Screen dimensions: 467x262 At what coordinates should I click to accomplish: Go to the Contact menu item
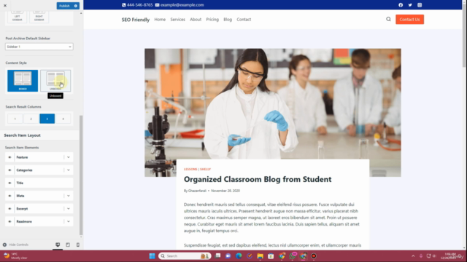(244, 20)
